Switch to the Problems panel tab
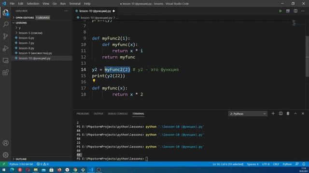Screen dimensions: 309x173 pyautogui.click(x=83, y=114)
